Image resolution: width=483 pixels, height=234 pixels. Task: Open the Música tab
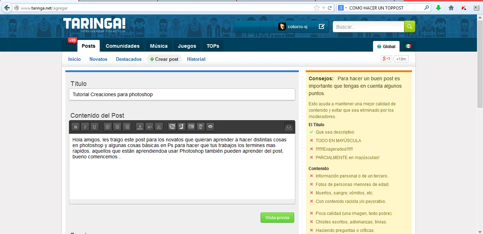(x=159, y=46)
